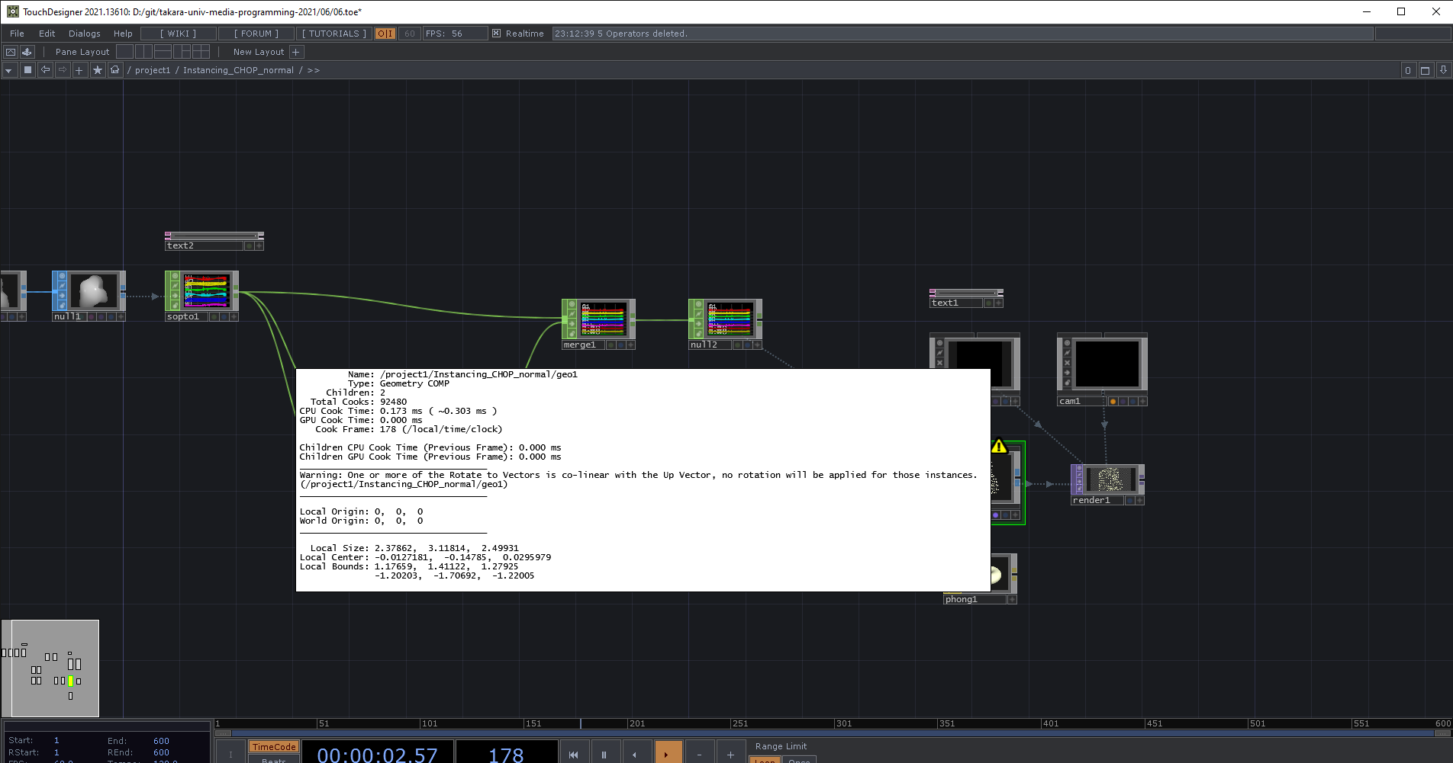Go back with the left arrow icon
This screenshot has height=763, width=1453.
coord(46,70)
